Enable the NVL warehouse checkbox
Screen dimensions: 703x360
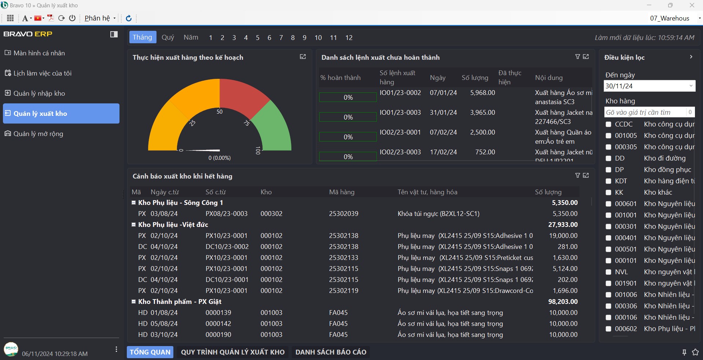608,272
